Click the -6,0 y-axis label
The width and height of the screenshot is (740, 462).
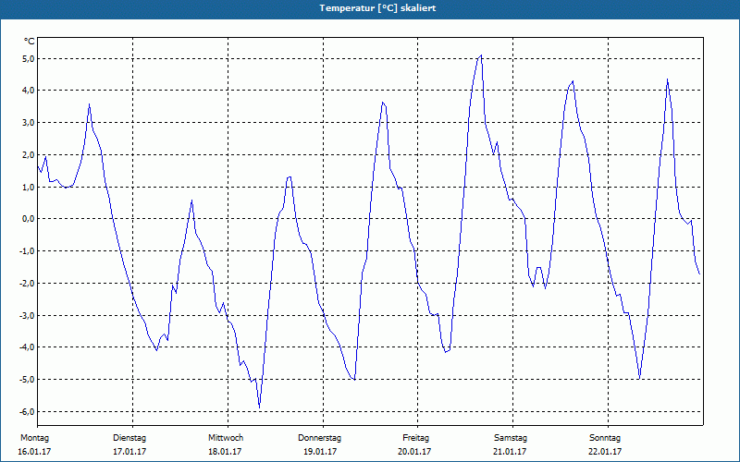tap(28, 411)
